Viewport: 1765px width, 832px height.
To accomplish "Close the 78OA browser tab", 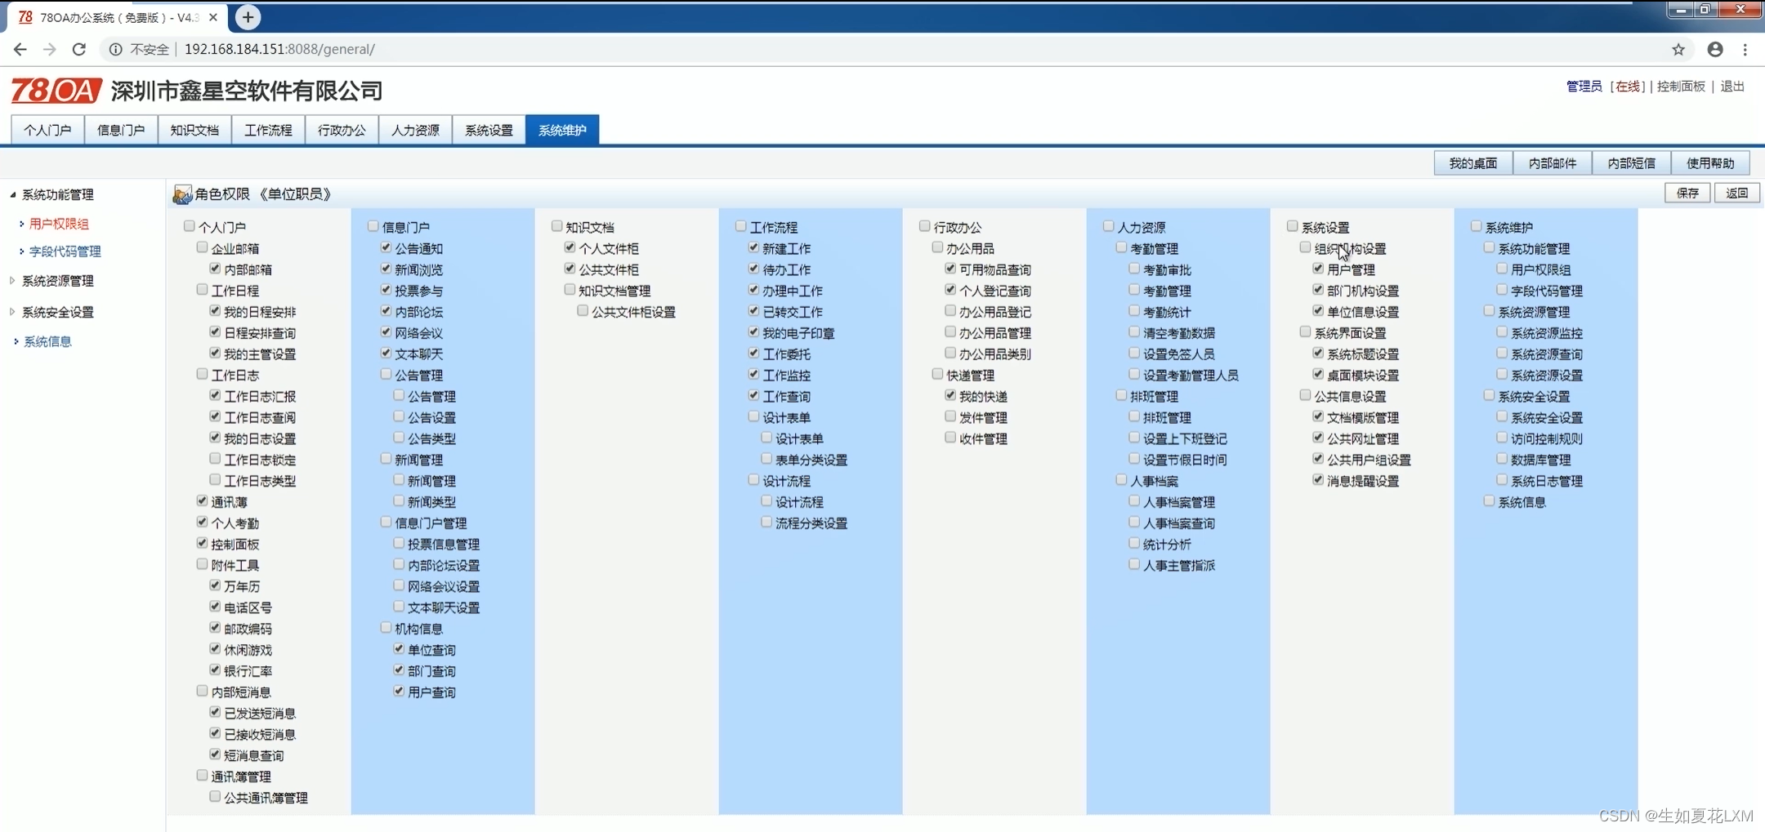I will point(213,16).
